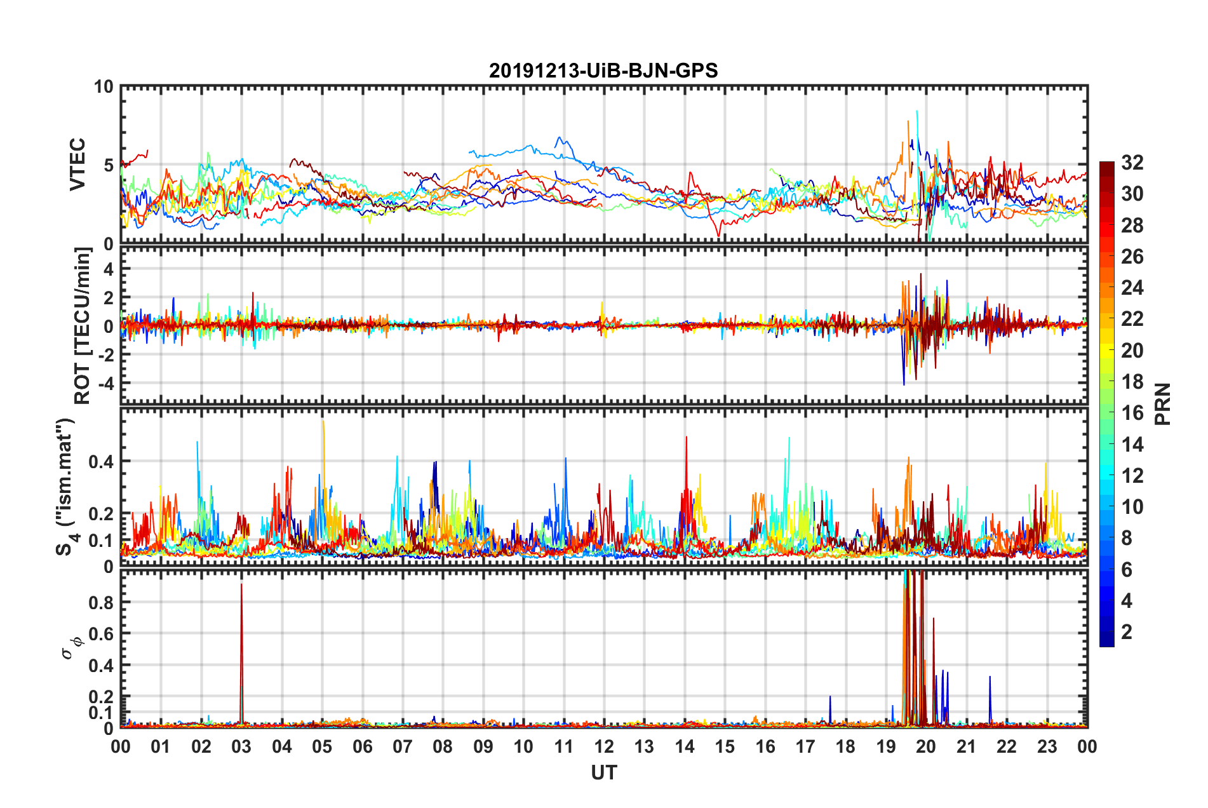
Task: Click colorbar tick label 32
Action: [1132, 163]
